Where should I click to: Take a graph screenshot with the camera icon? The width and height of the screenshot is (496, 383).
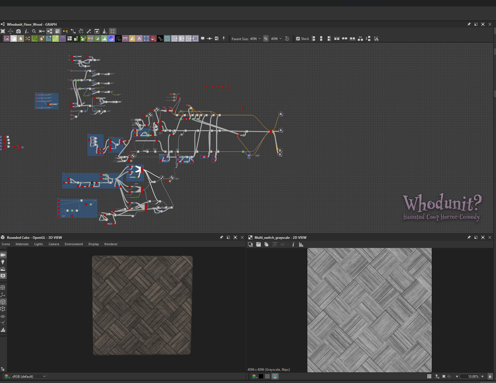coord(18,31)
